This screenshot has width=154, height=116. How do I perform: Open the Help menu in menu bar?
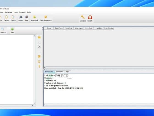[x=29, y=12]
